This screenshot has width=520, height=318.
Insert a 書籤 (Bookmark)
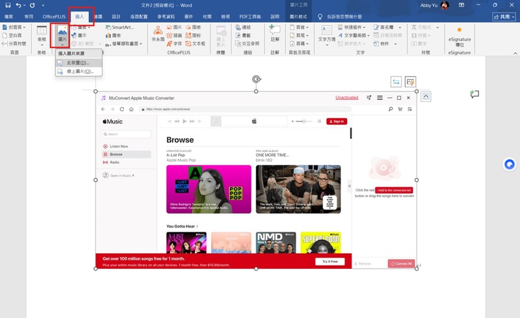pos(243,35)
